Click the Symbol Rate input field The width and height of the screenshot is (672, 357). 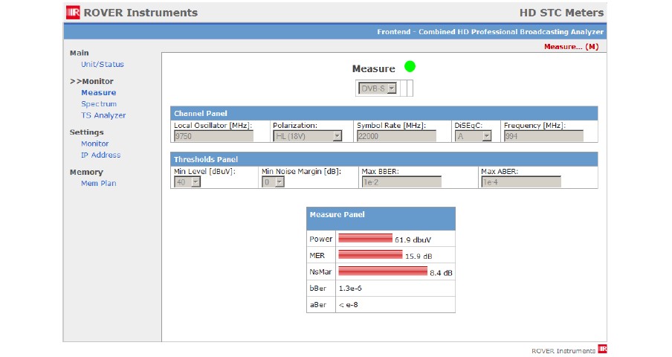pos(396,136)
